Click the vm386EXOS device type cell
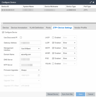 point(74,10)
